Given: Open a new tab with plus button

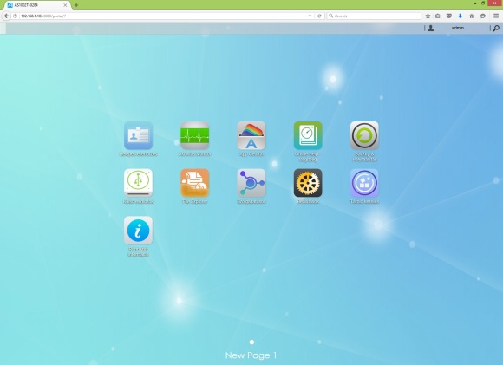Looking at the screenshot, I should coord(76,5).
